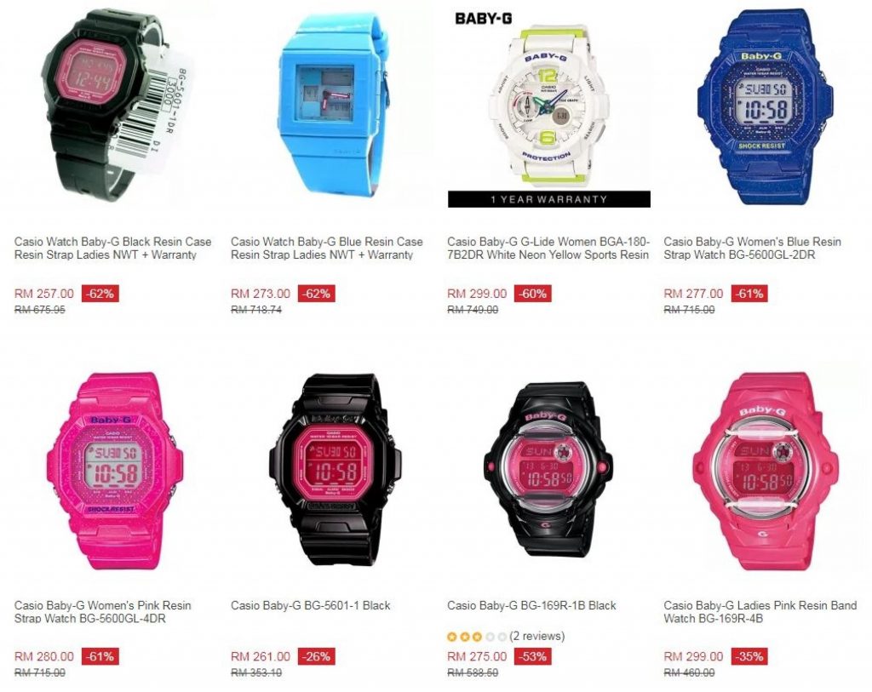Image resolution: width=872 pixels, height=692 pixels.
Task: Click the -26% discount badge
Action: point(317,656)
